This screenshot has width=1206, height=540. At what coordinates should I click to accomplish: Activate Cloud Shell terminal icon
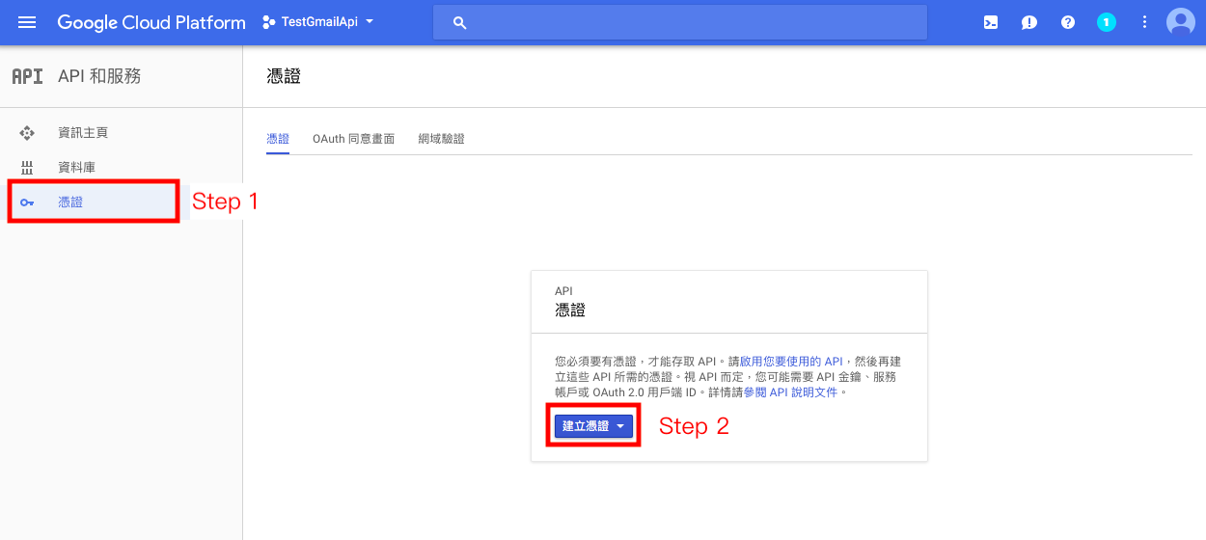[x=991, y=22]
